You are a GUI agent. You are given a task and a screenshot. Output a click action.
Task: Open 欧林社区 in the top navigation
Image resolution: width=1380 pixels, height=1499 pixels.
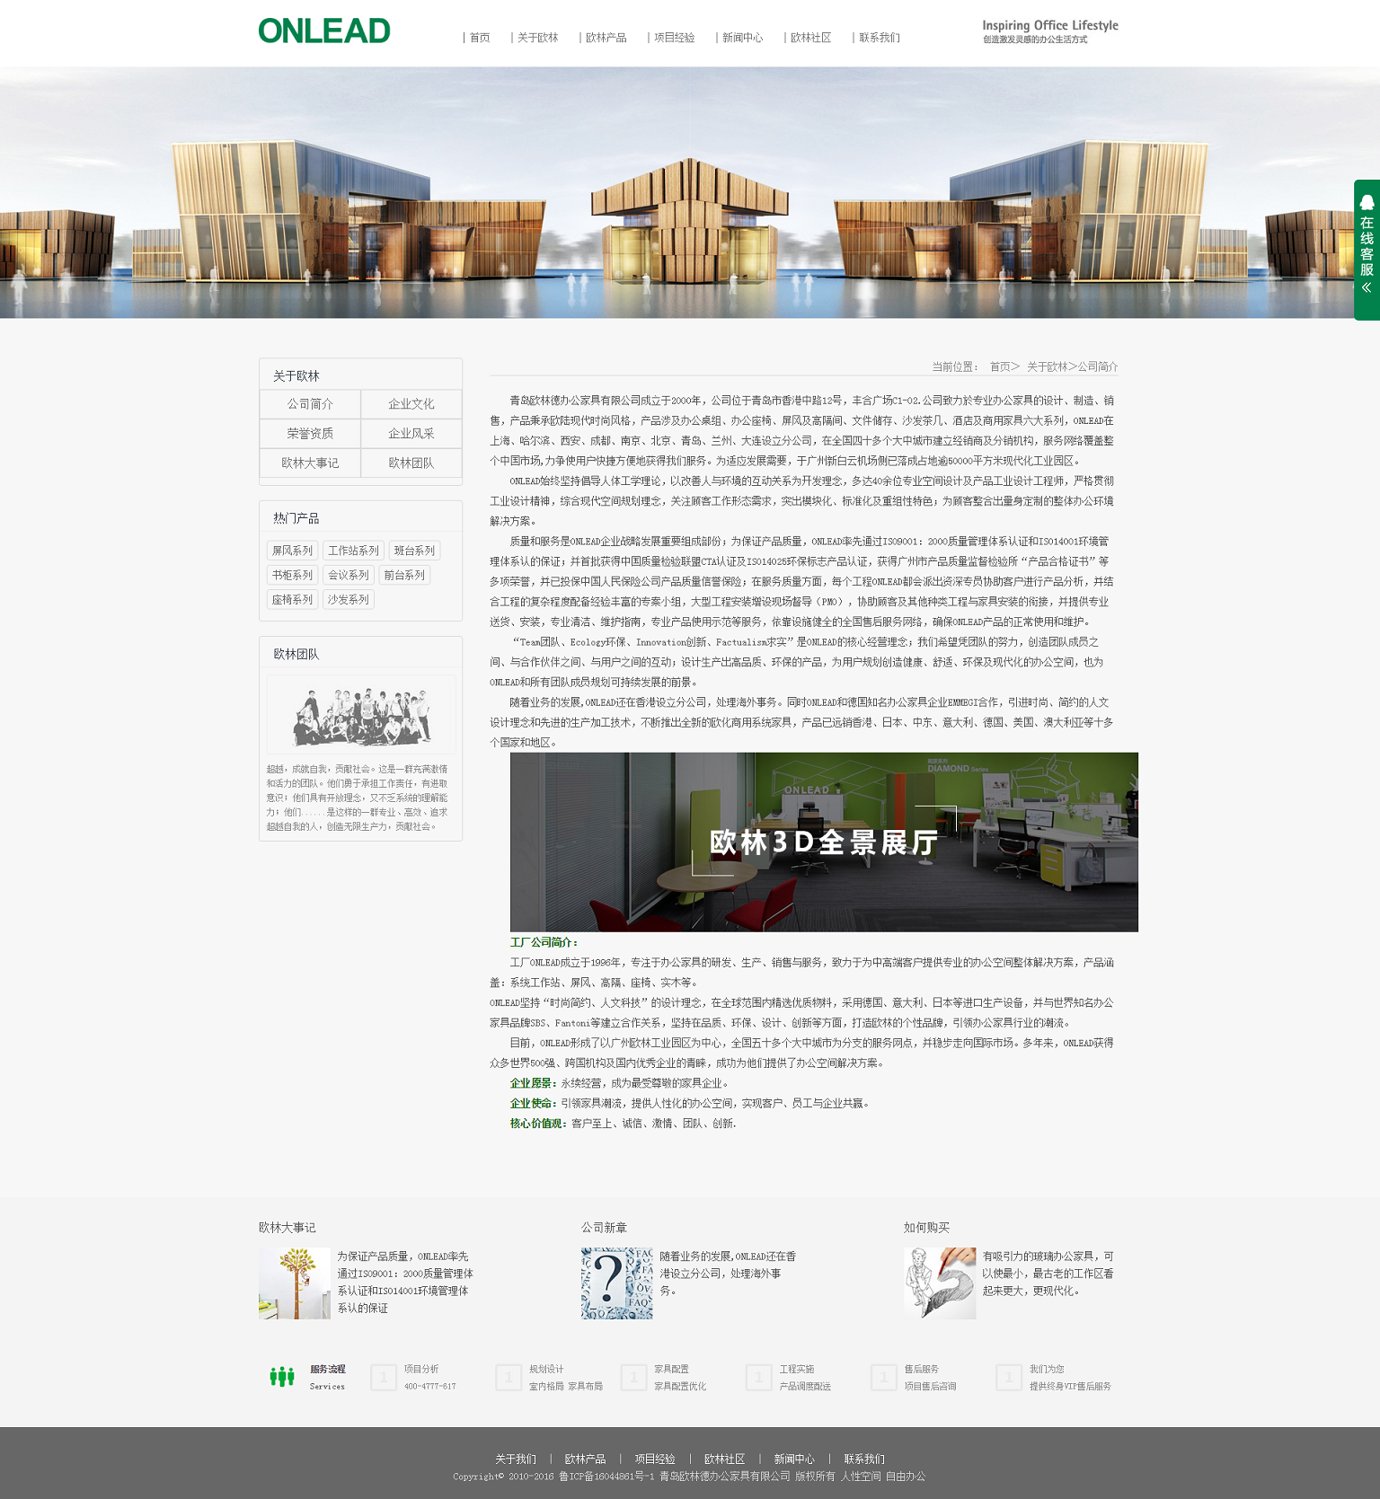coord(810,38)
